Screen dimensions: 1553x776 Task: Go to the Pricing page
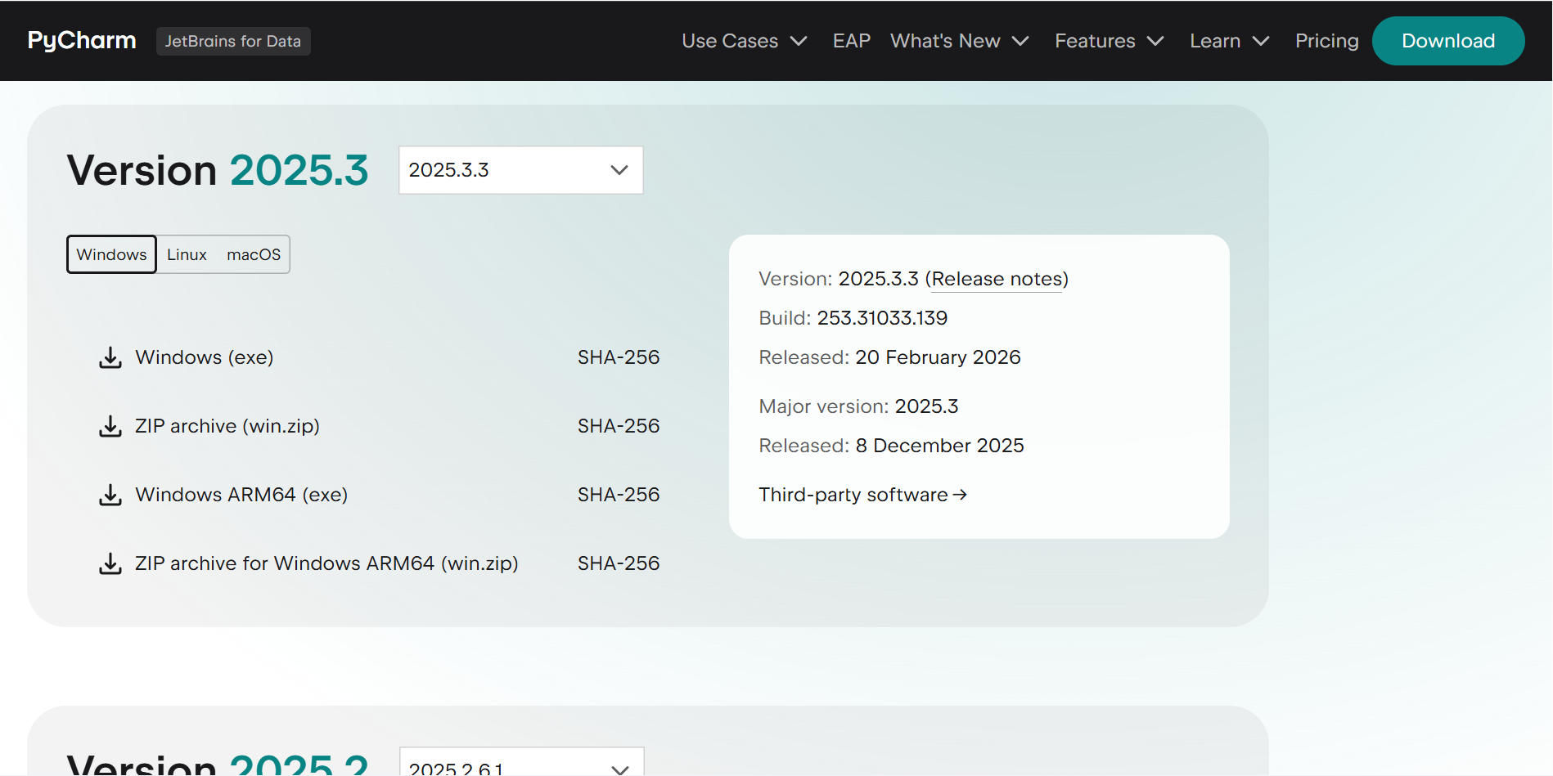coord(1327,41)
